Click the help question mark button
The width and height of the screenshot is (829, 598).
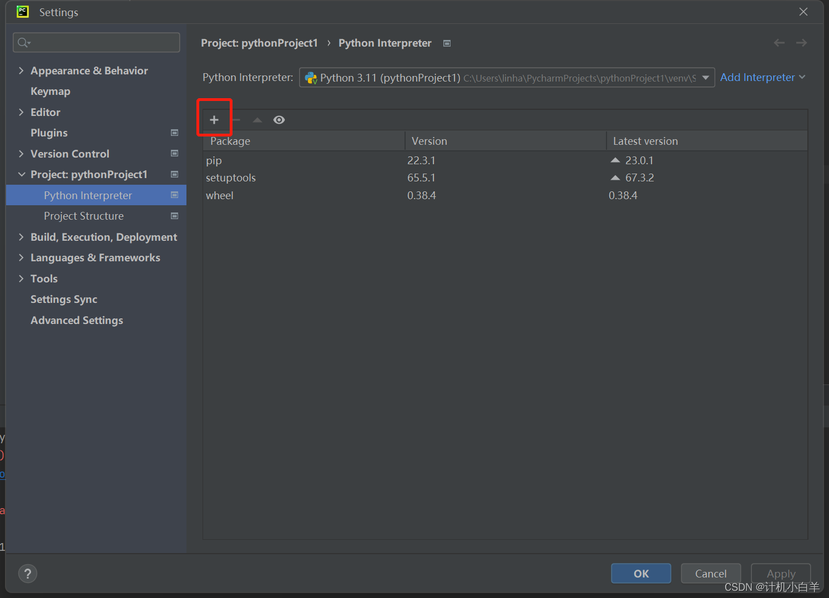[x=28, y=574]
